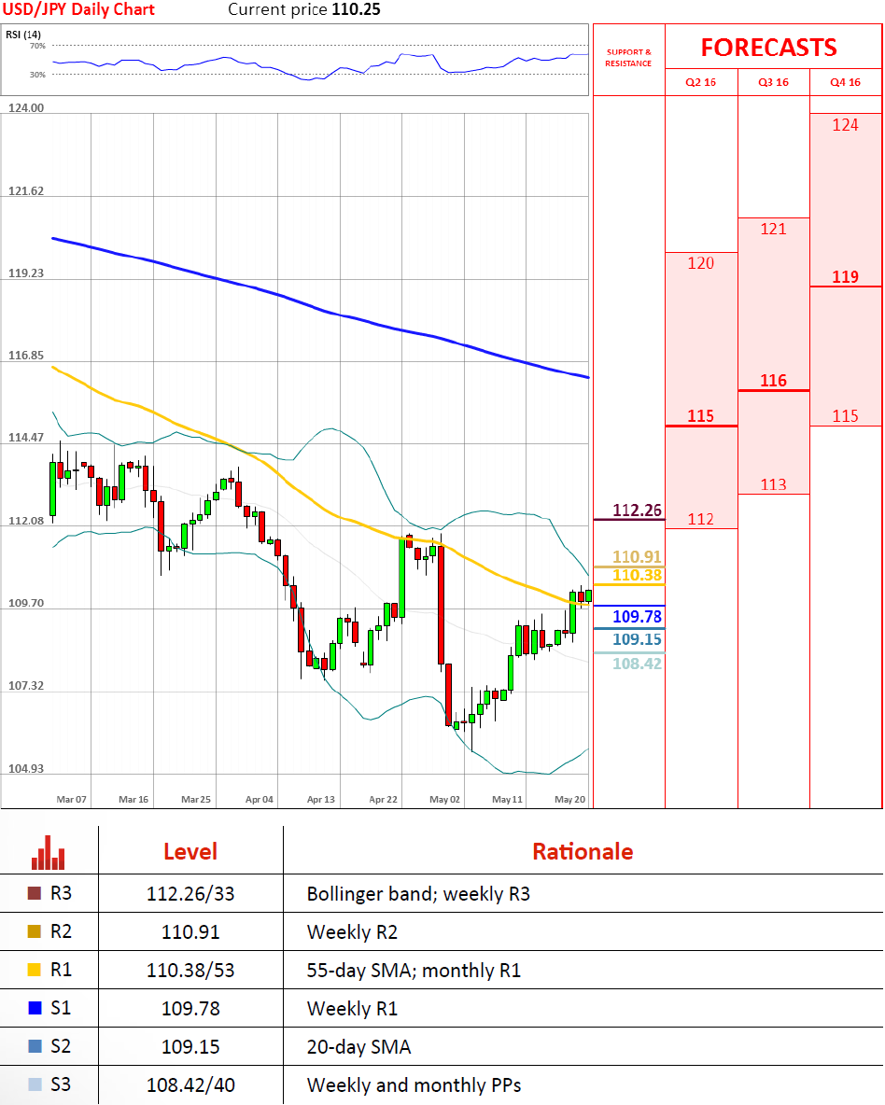Click the 'Apr 13' date axis label

[x=321, y=799]
